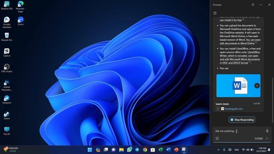This screenshot has height=154, width=274.
Task: Open File Explorer from the taskbar
Action: coord(121,150)
